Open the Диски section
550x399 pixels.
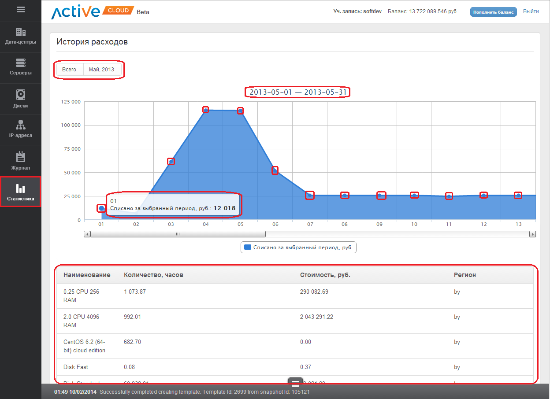[21, 99]
